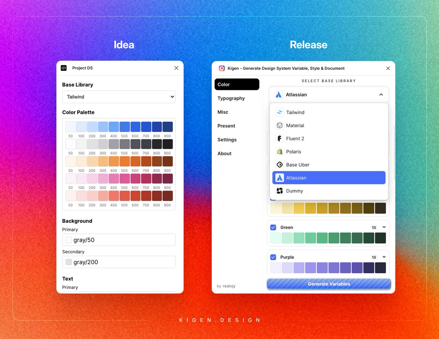
Task: Click the Base Uber logo icon
Action: 279,165
